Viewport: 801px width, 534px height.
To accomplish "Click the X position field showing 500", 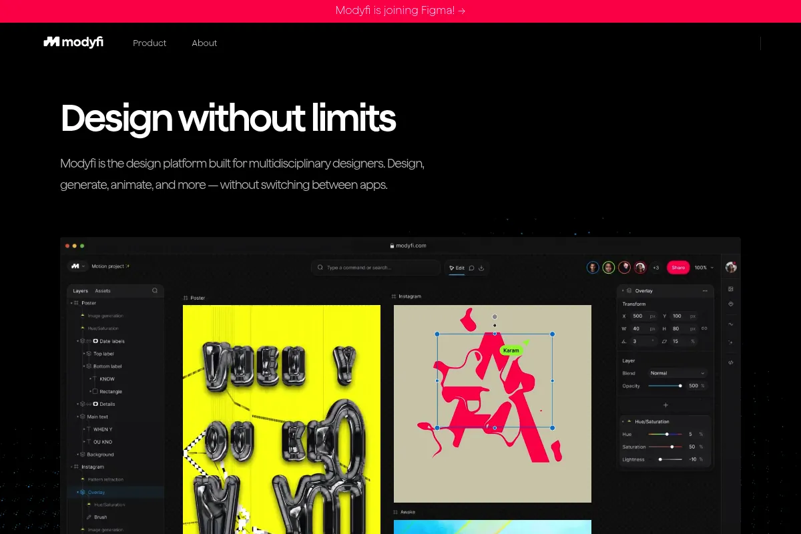I will [x=645, y=316].
